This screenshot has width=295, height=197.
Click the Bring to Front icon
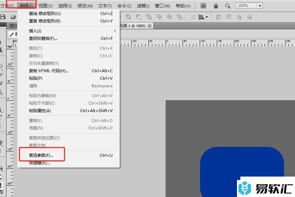(149, 17)
